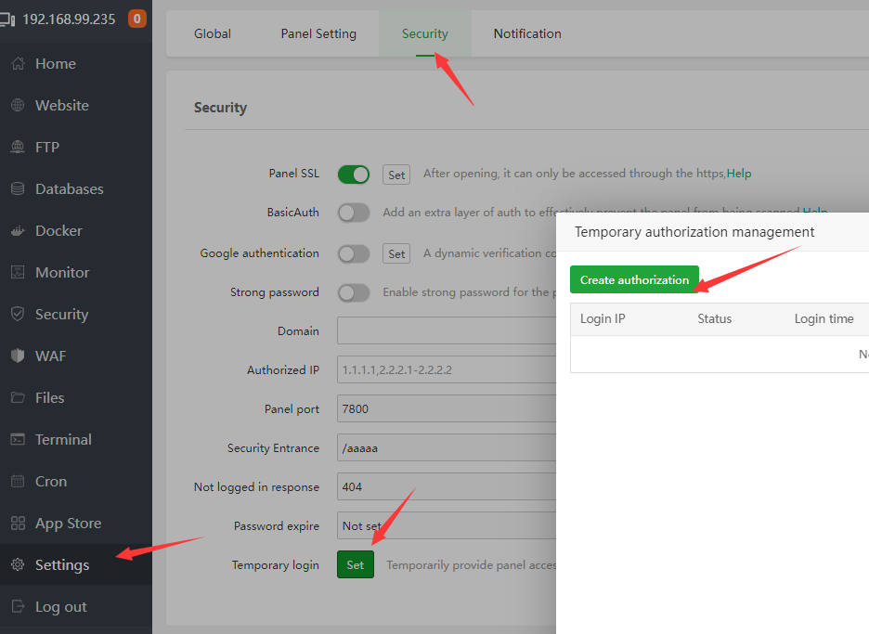Enable the BasicAuth toggle
Screen dimensions: 869x634
(353, 213)
